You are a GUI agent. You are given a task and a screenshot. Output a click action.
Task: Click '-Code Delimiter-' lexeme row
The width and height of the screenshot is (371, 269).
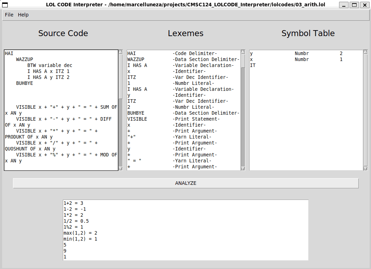coord(183,53)
